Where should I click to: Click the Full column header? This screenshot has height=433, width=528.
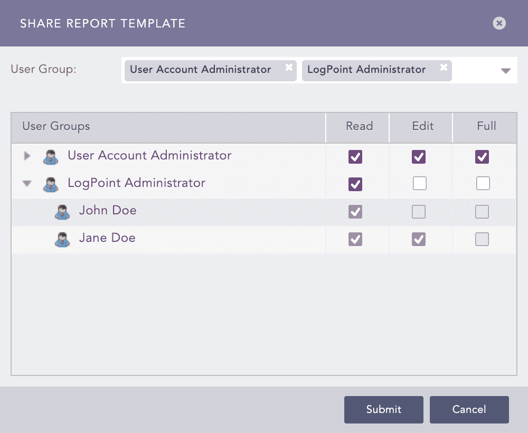coord(485,127)
